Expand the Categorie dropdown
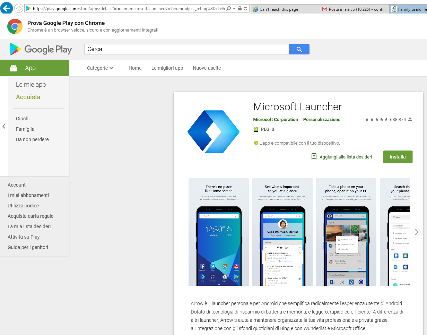Viewport: 427px width, 335px height. pos(100,68)
